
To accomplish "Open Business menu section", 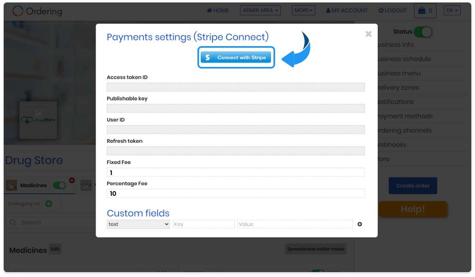I will [399, 73].
